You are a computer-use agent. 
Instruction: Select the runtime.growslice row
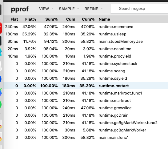tap(86, 108)
